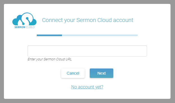Place the cursor in the empty URL text box

87,51
